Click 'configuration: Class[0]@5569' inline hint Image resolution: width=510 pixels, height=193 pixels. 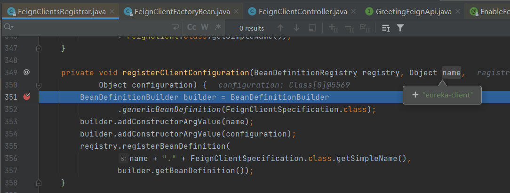pyautogui.click(x=284, y=85)
